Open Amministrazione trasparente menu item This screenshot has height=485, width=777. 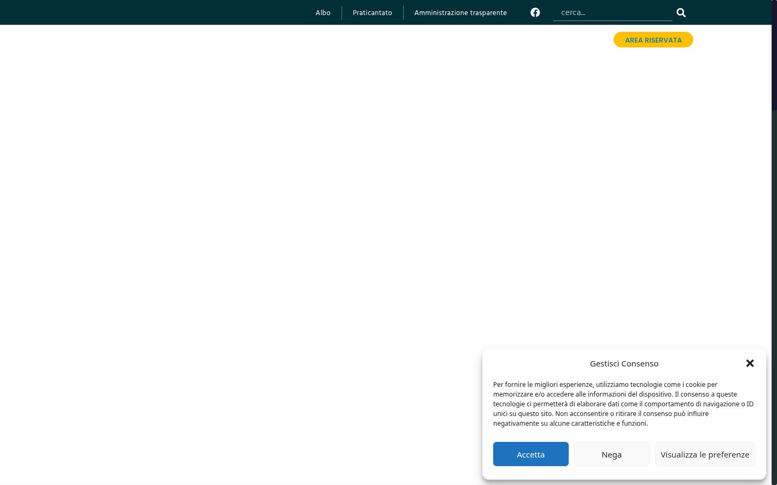coord(460,12)
